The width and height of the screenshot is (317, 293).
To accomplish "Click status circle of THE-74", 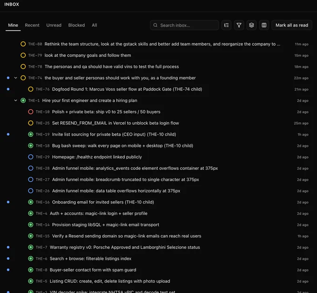I will coord(23,78).
